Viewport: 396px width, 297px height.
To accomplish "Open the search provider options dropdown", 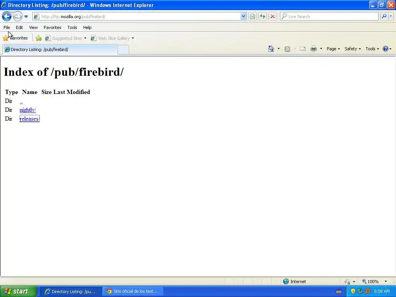I will [x=391, y=16].
